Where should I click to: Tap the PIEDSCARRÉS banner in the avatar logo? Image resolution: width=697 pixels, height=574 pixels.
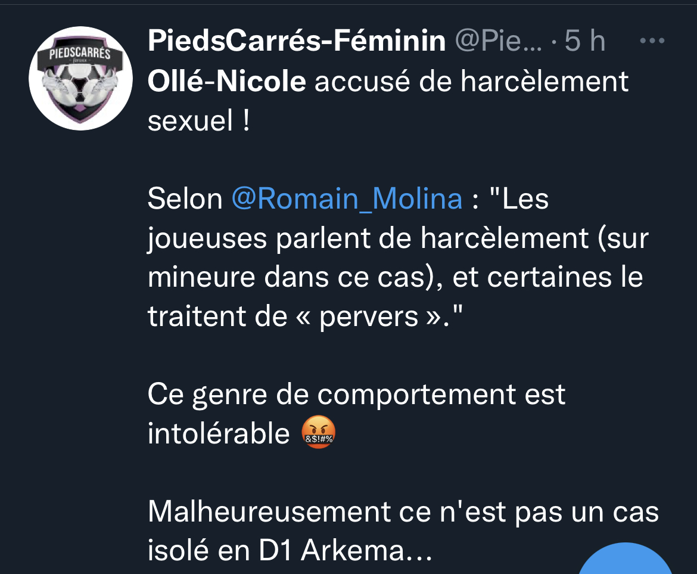(x=80, y=54)
